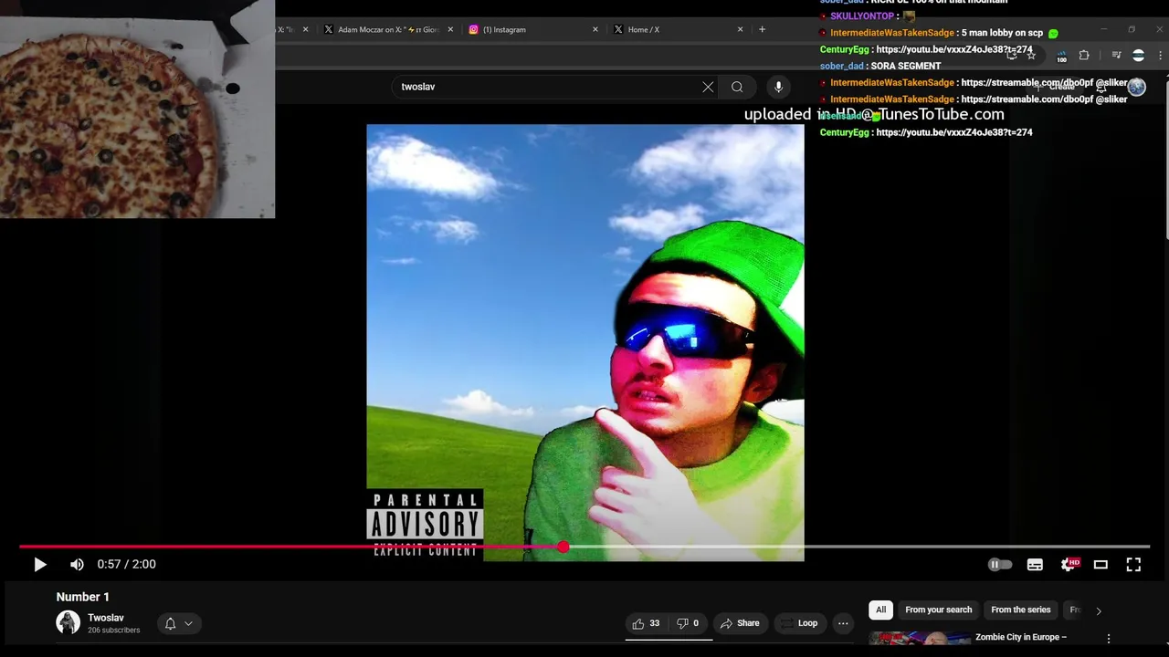The height and width of the screenshot is (657, 1169).
Task: Open the media controls icon in toolbar
Action: click(x=1116, y=56)
